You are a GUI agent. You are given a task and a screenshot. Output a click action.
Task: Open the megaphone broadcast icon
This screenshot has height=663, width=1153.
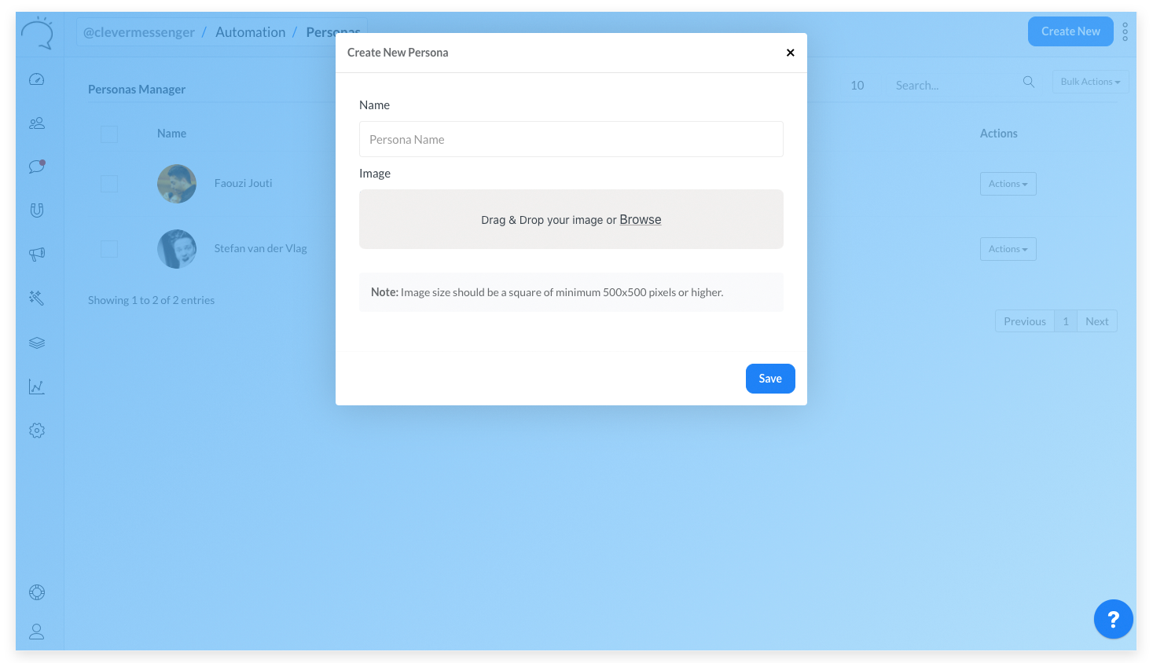(37, 254)
